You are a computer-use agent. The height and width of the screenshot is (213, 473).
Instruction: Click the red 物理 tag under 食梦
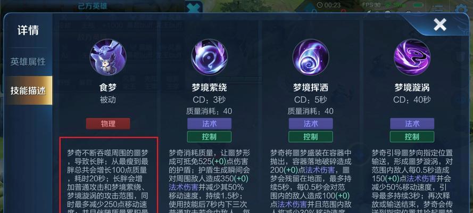tap(108, 124)
